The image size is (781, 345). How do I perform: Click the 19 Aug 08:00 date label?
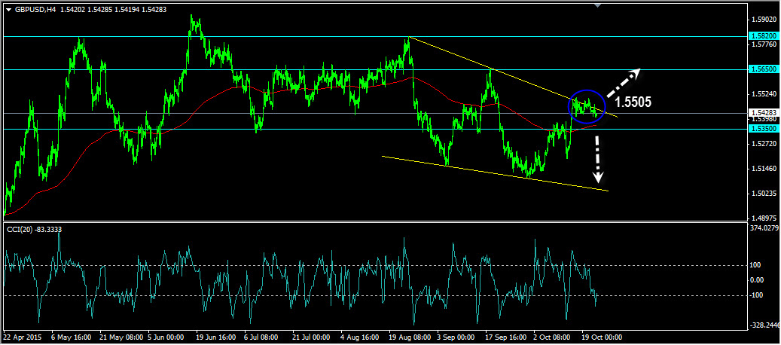[x=411, y=337]
